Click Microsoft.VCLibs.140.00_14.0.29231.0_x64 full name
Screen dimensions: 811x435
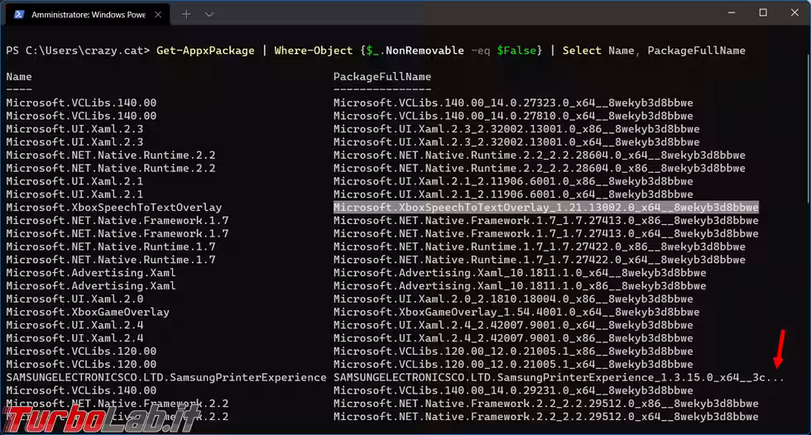513,390
